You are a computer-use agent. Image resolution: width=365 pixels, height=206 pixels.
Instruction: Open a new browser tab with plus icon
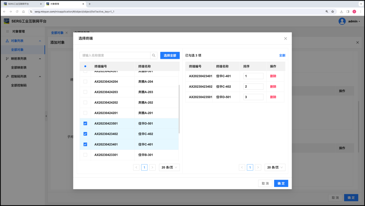[x=90, y=4]
